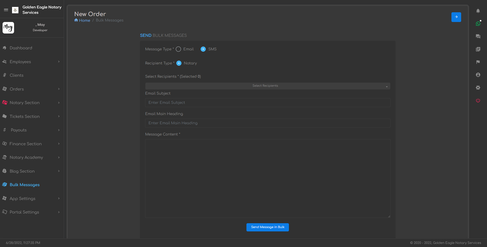
Task: Expand the Blog Section chevron
Action: (59, 171)
